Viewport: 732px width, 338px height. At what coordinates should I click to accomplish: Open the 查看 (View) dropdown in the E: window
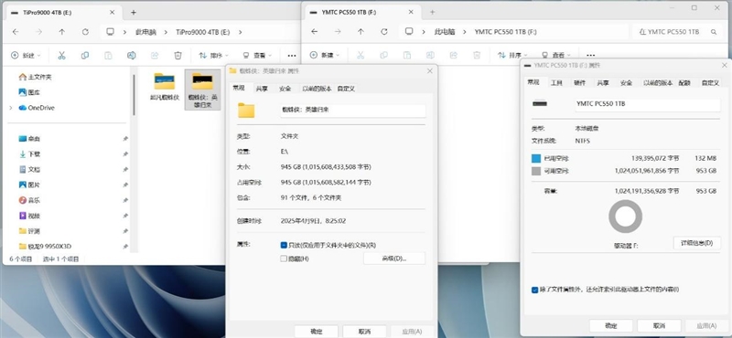coord(257,56)
